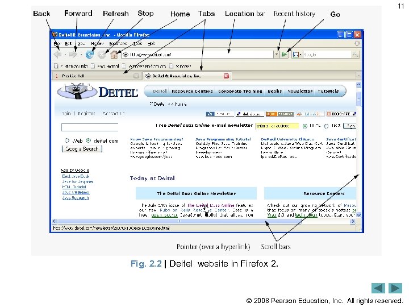Screen dimensions: 409x307
Task: Open the Bookmarks menu
Action: [118, 44]
